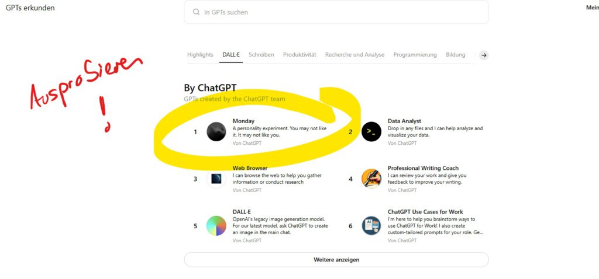Open ChatGPT Use Cases for Work icon
This screenshot has width=599, height=279.
pos(371,226)
